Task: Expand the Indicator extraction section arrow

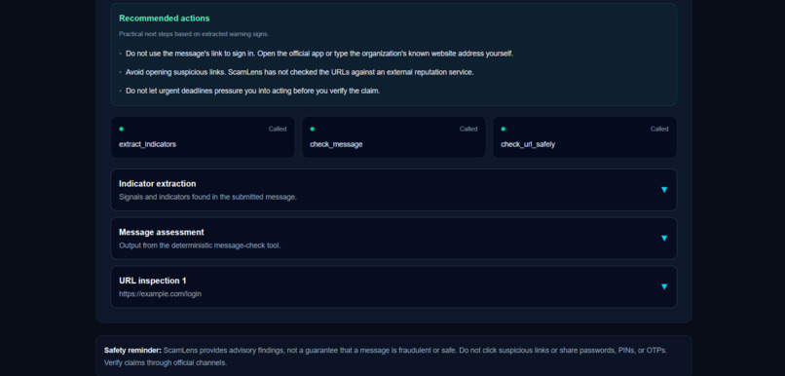Action: click(x=664, y=190)
